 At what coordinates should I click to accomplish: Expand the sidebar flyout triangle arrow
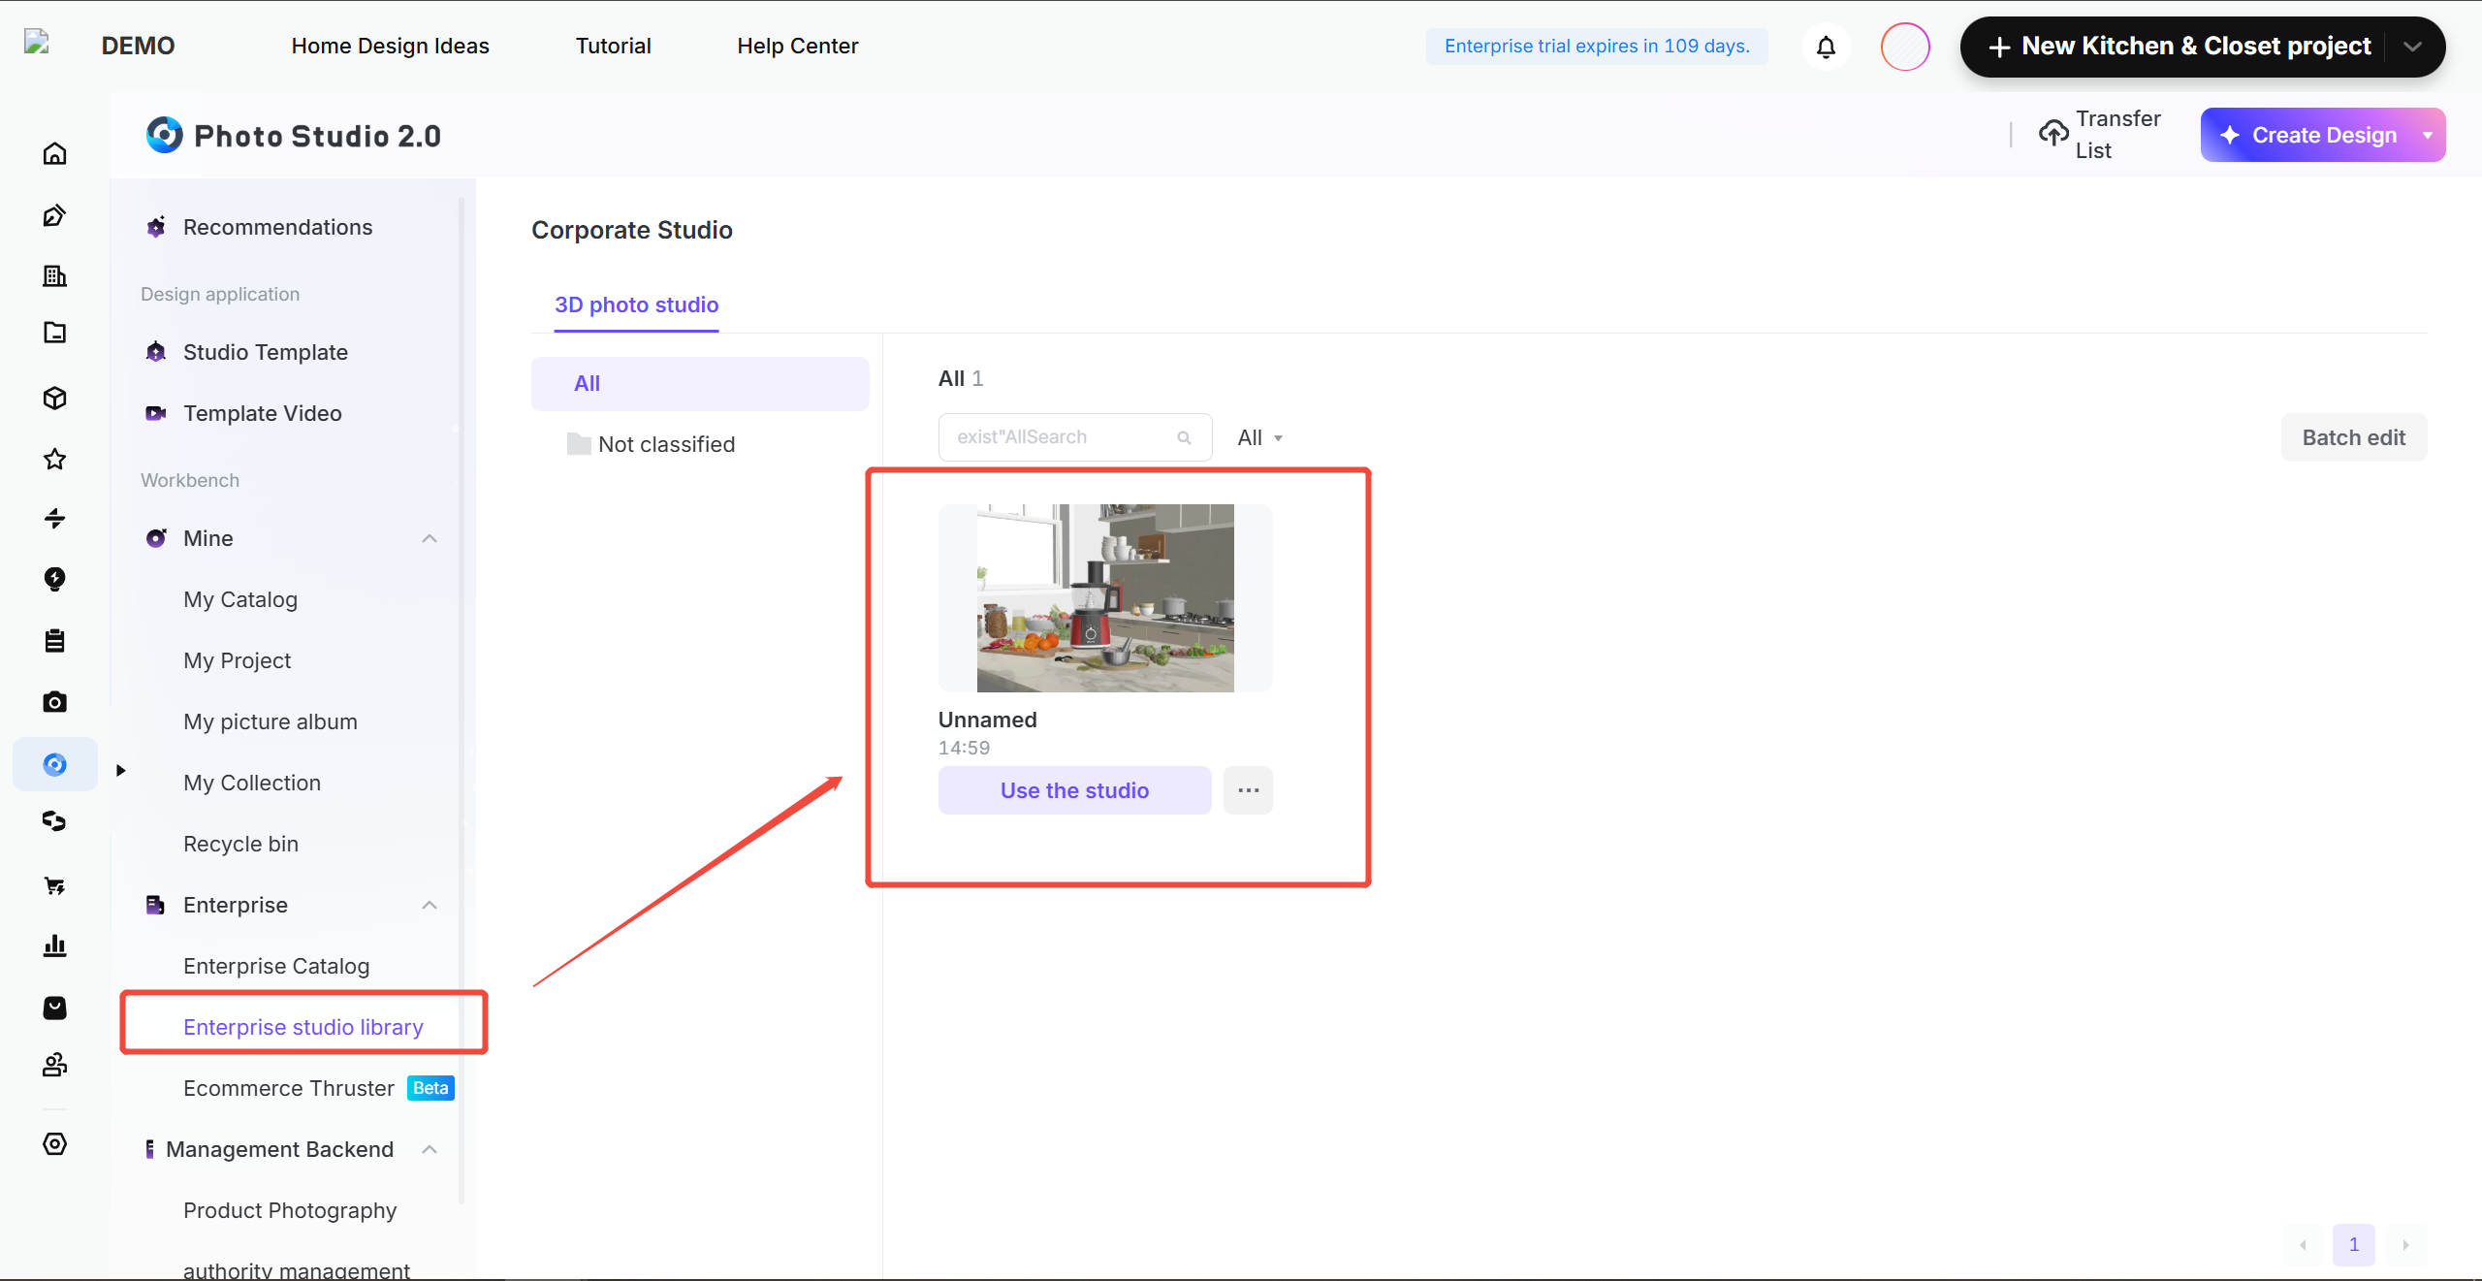[x=121, y=770]
